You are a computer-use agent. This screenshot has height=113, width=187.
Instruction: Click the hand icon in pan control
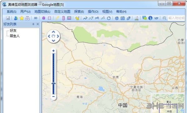53,36
